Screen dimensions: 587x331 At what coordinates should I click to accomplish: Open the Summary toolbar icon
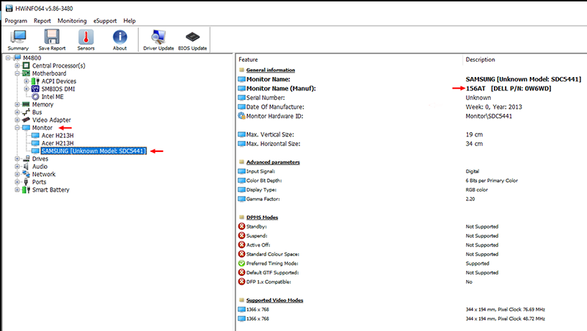coord(18,37)
